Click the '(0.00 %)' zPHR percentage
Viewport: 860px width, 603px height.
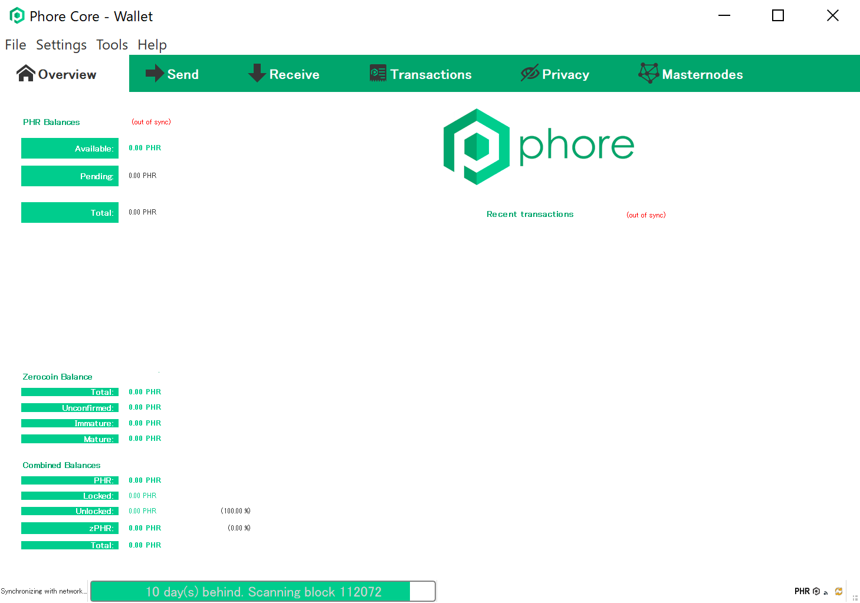[239, 528]
